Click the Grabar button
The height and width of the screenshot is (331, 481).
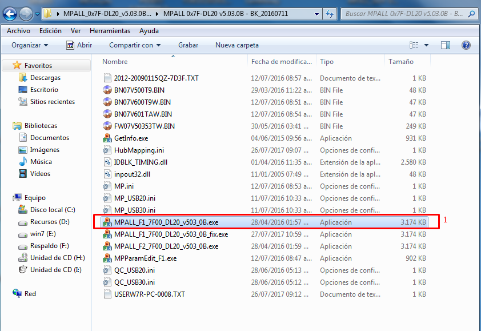(188, 45)
